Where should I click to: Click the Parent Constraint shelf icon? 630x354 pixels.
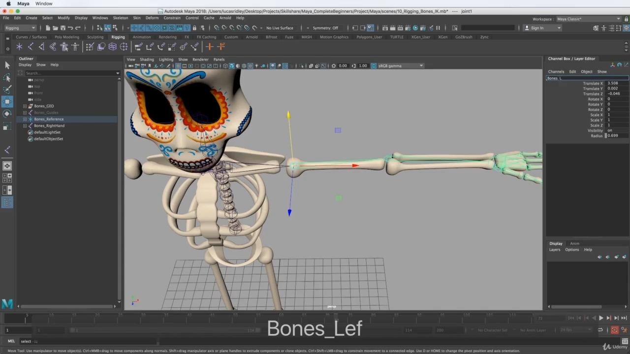pos(139,47)
